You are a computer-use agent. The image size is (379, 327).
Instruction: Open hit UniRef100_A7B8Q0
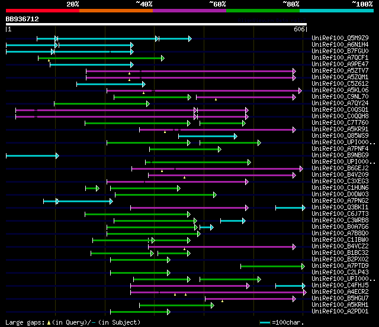[x=340, y=234]
